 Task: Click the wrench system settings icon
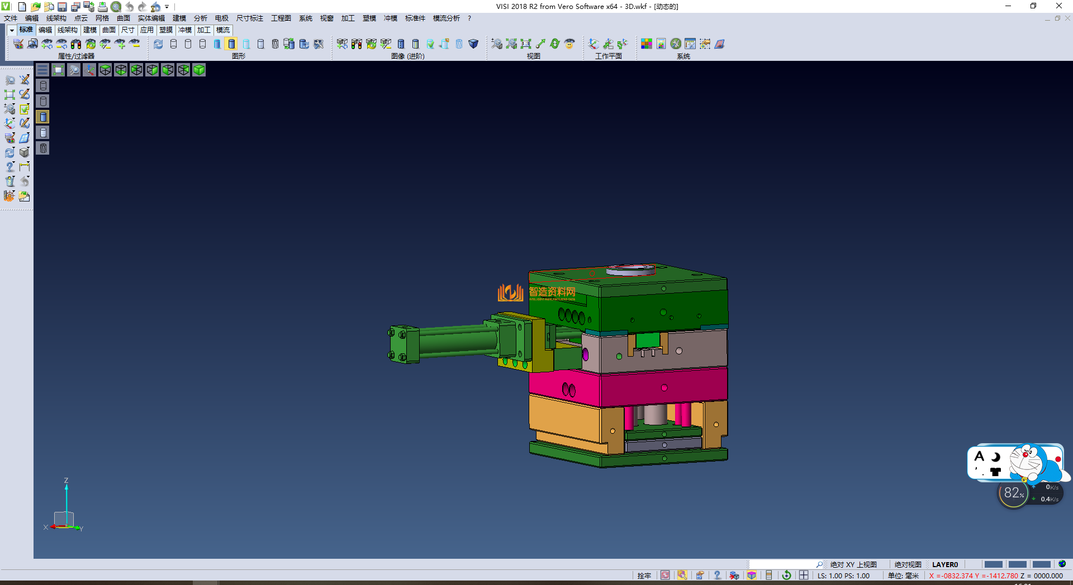676,44
